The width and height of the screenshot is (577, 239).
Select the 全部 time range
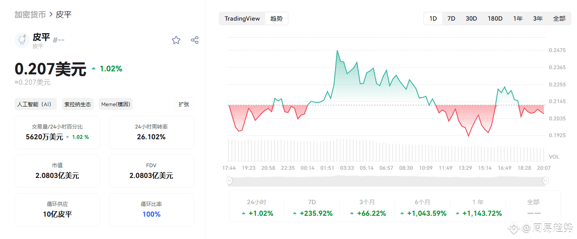[559, 18]
